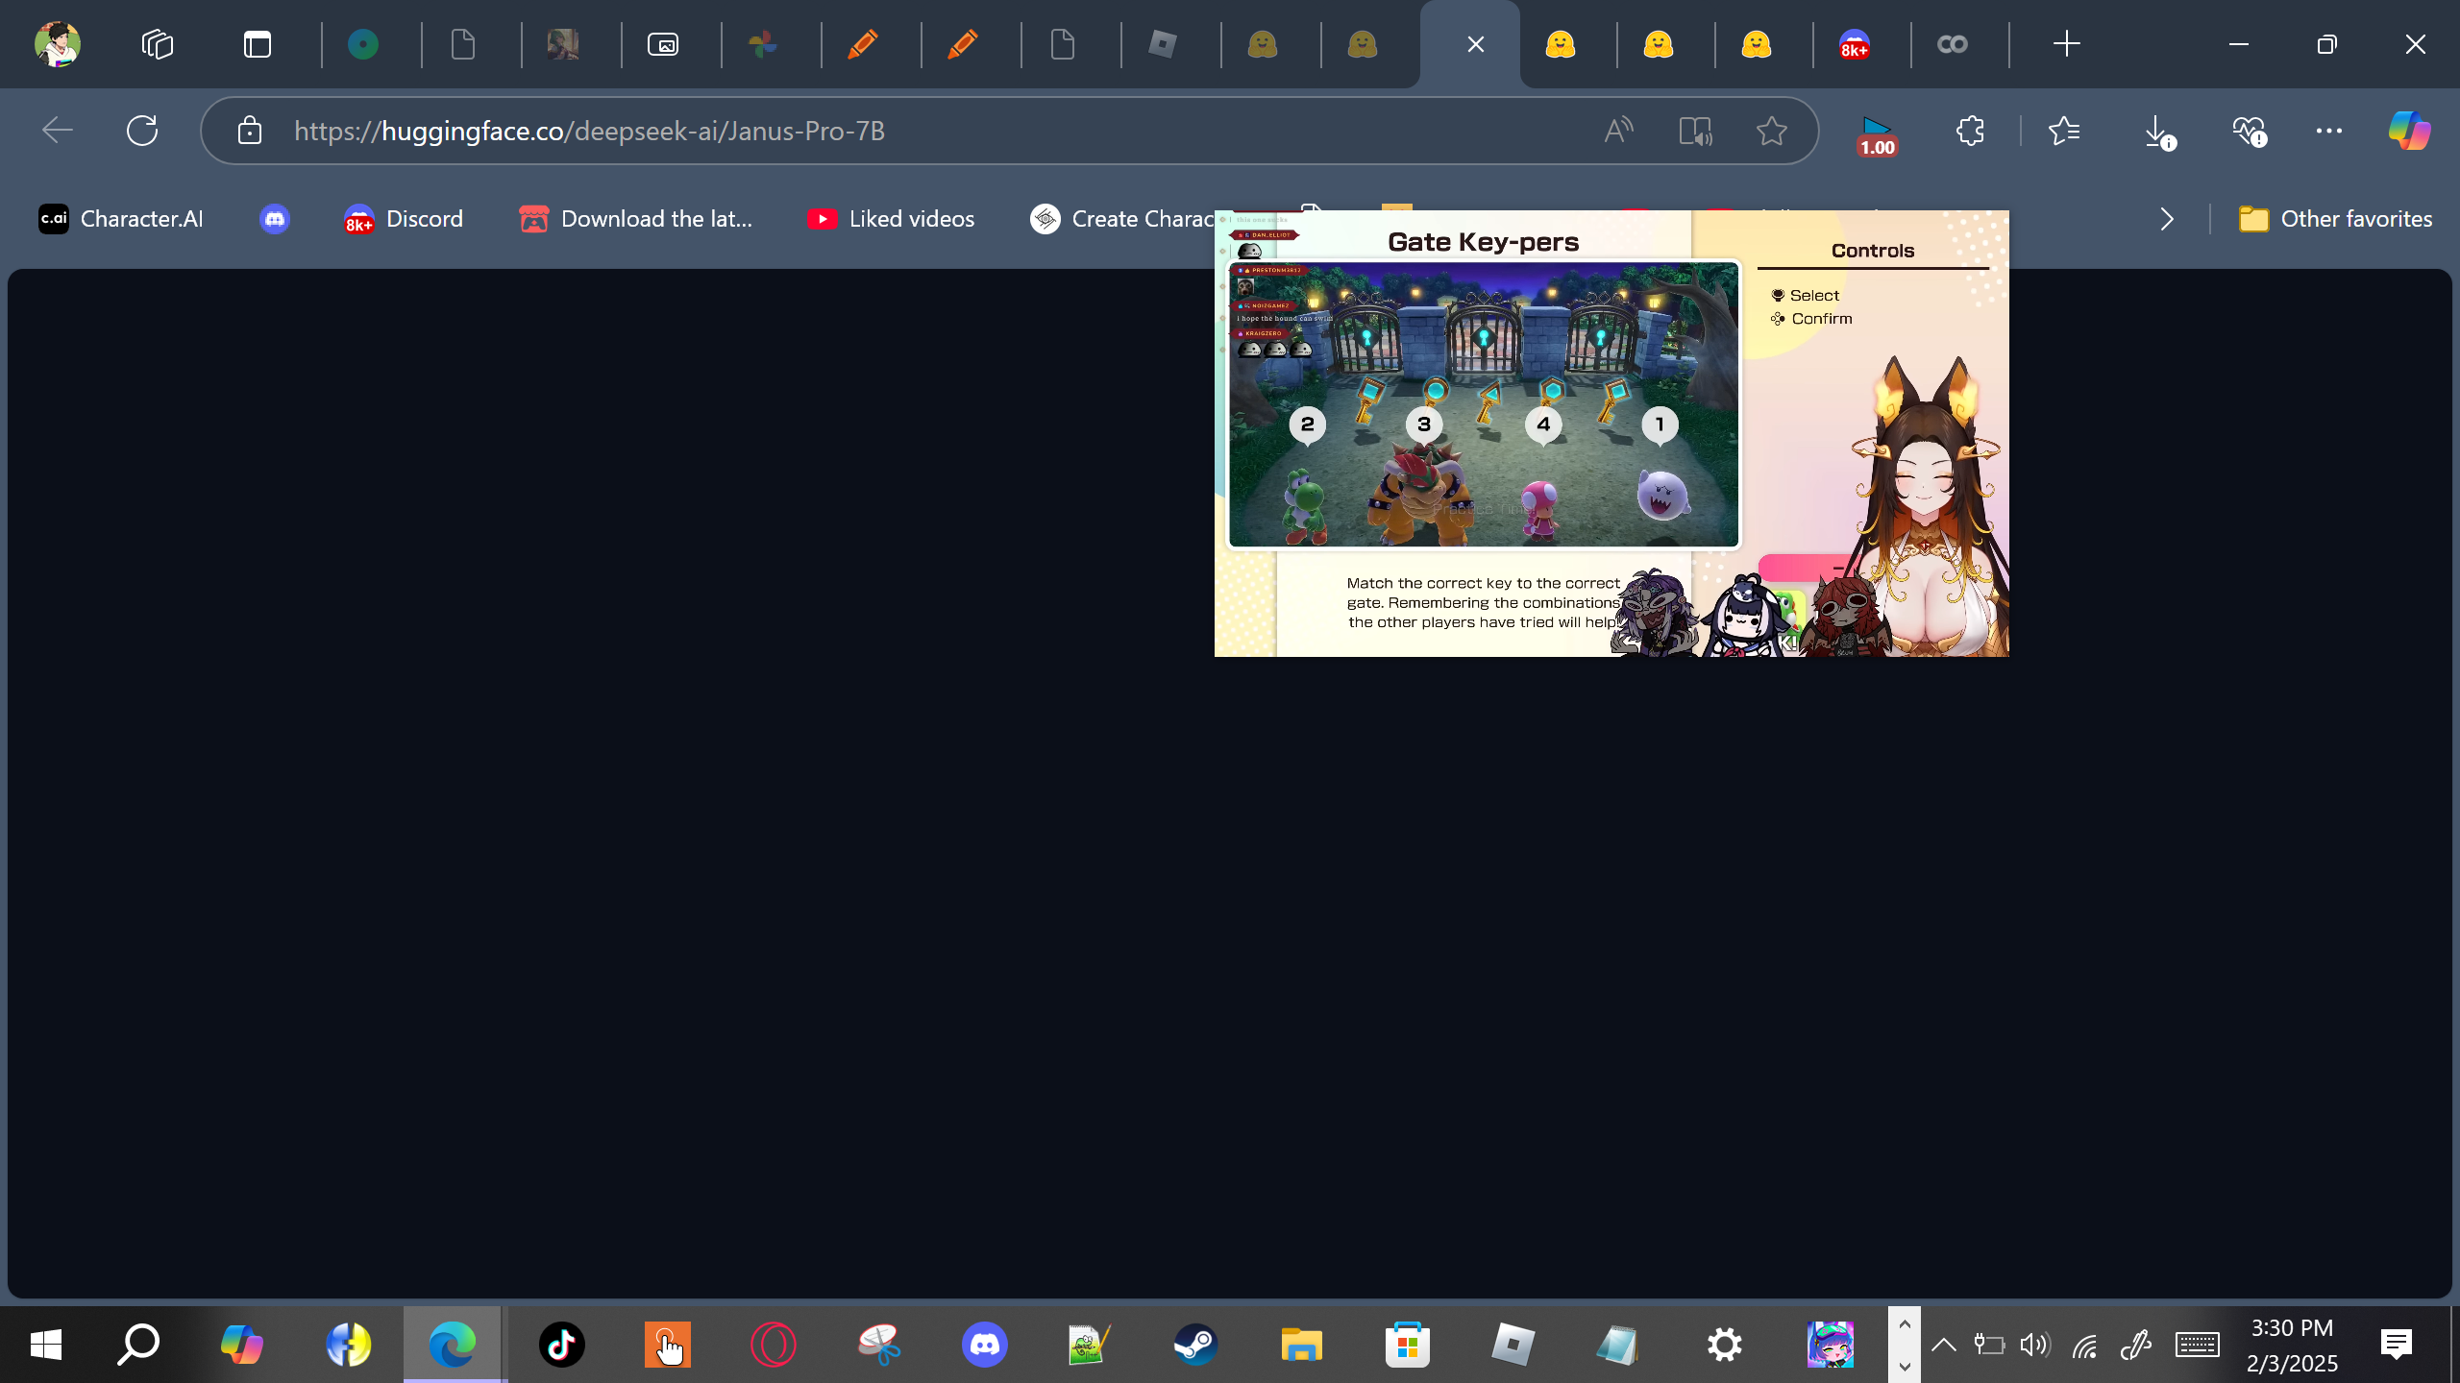Screen dimensions: 2460x1383
Task: Launch Opera browser from the taskbar
Action: [x=774, y=1345]
